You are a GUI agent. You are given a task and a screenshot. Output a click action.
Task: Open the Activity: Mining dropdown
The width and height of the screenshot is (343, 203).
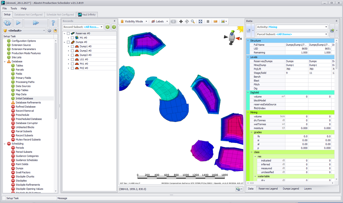(292, 27)
